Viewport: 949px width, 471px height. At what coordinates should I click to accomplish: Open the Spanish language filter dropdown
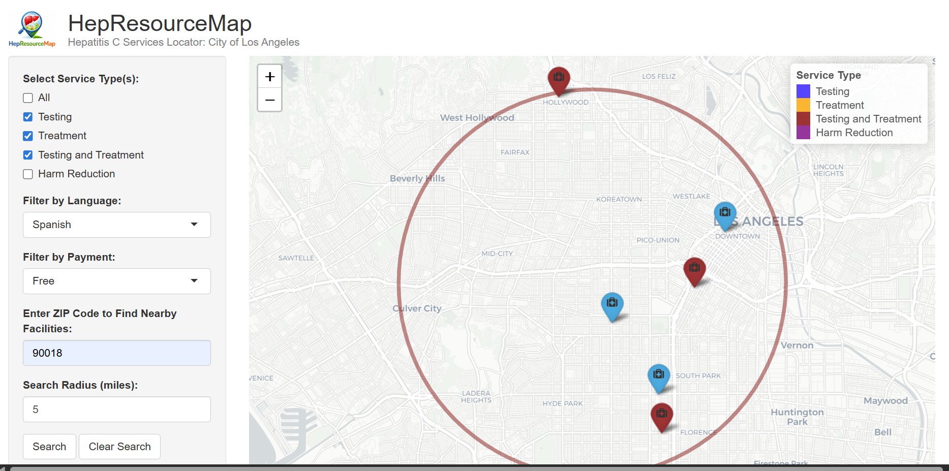116,225
